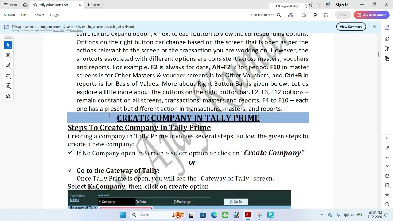
Task: Click the Rotate page icon
Action: point(387,176)
